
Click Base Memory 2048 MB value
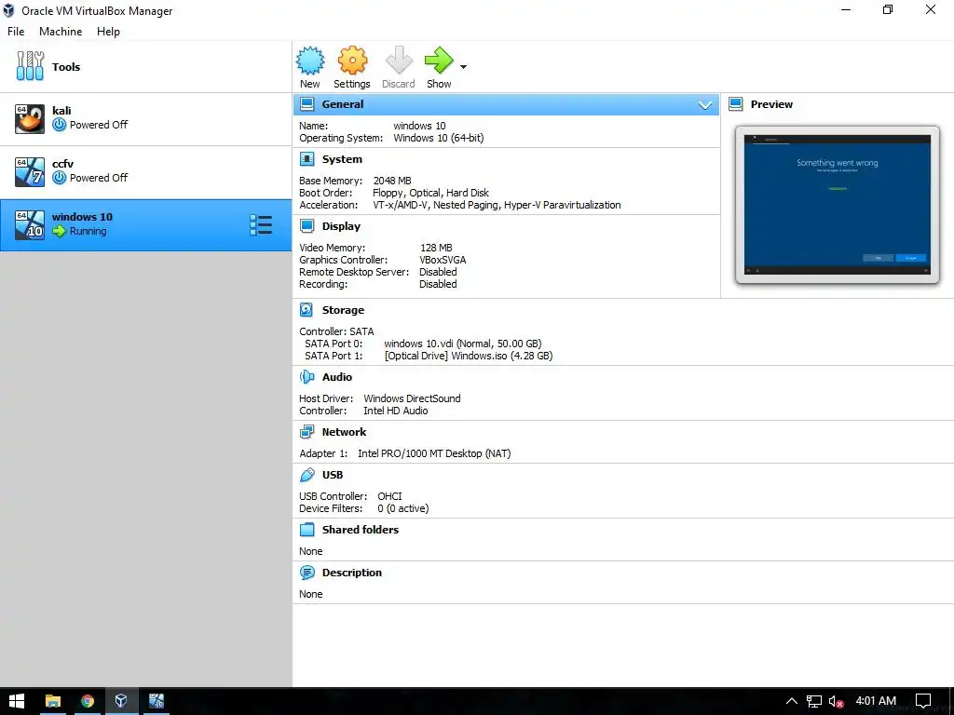tap(392, 181)
